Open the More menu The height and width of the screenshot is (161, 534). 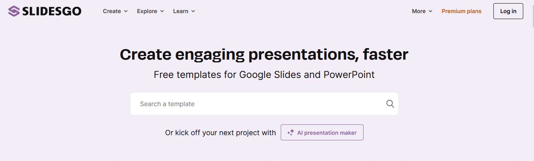[419, 11]
